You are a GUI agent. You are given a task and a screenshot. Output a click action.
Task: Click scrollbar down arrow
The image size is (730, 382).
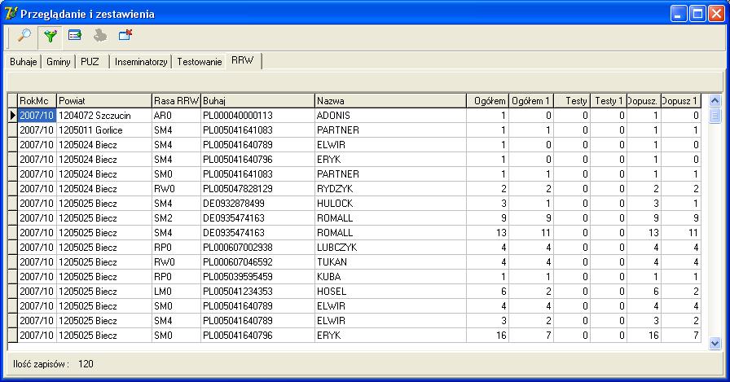click(715, 344)
